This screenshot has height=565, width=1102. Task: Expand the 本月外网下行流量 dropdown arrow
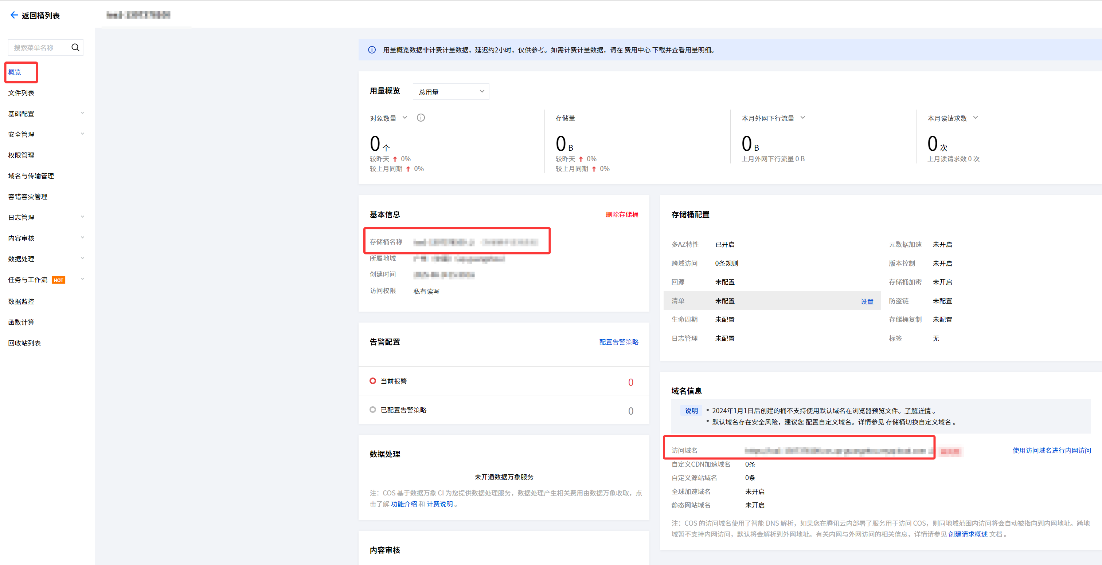coord(802,118)
